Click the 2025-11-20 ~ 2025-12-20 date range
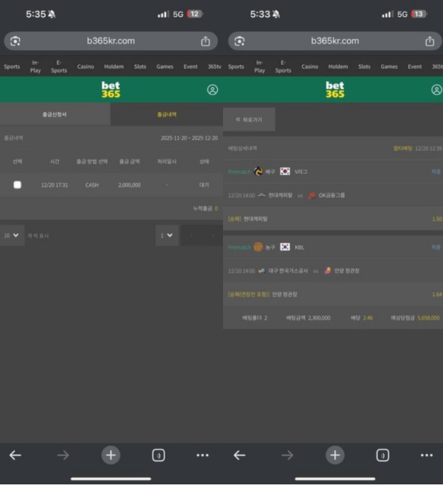Screen dimensions: 443x485 point(189,138)
